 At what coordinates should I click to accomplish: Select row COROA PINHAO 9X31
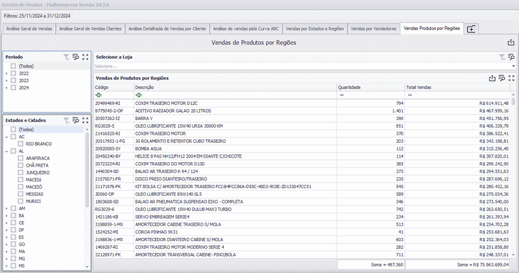point(302,232)
